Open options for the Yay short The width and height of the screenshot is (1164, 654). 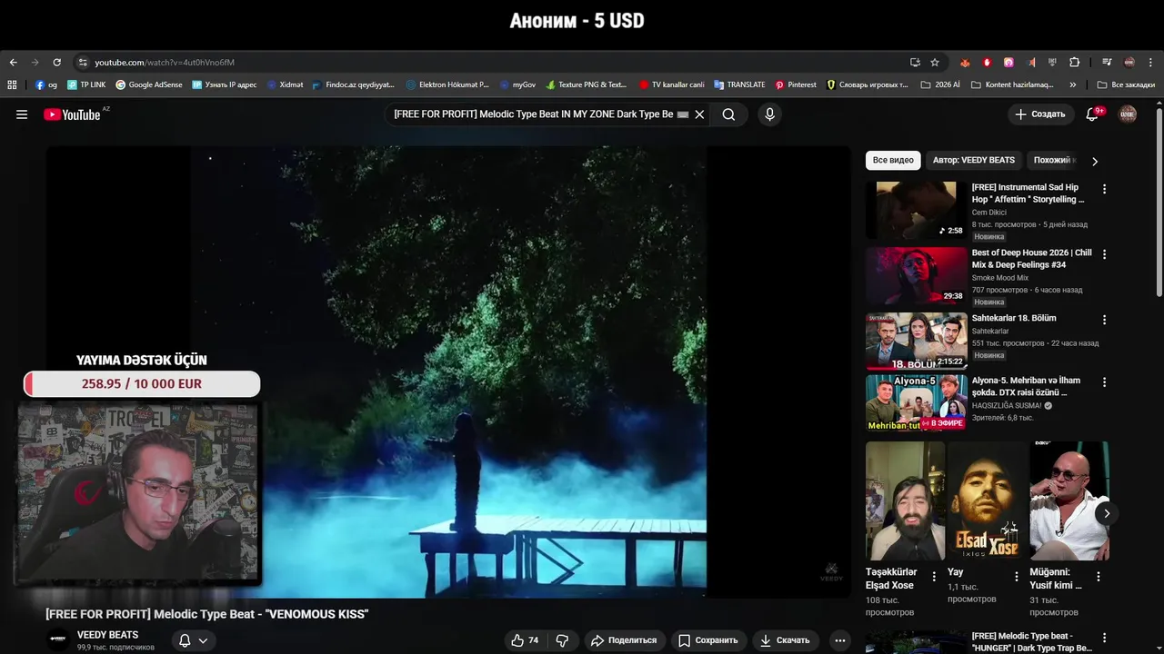(1017, 577)
